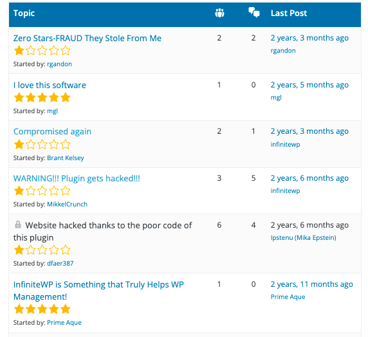Visit MikkelCrunch author profile
This screenshot has height=337, width=368.
[x=67, y=204]
